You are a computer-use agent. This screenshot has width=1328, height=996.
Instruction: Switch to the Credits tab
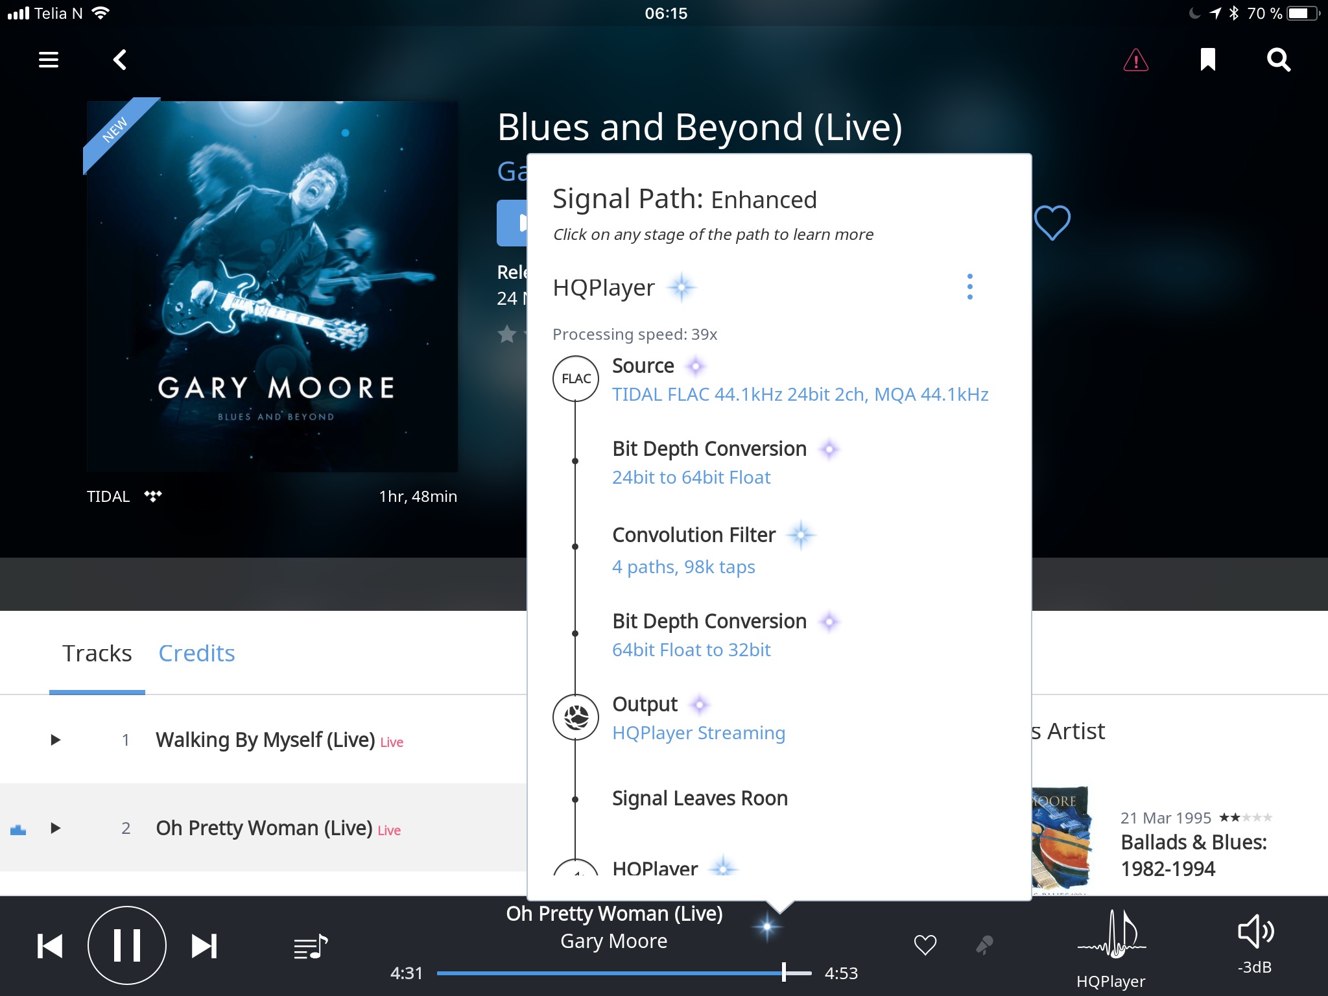(196, 653)
